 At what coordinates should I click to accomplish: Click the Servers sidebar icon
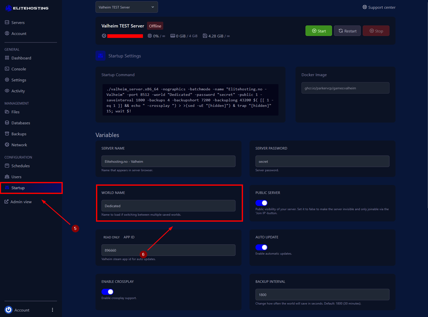tap(7, 22)
